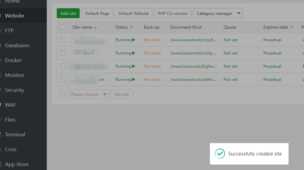Sort by Site name using the arrow icon
Viewport: 304px width, 170px height.
(96, 27)
